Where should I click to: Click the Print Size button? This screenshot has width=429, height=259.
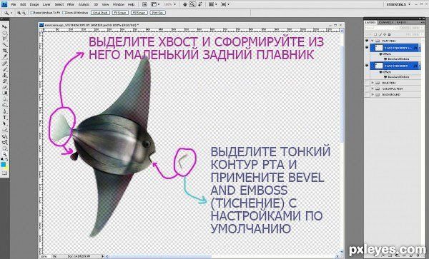158,13
